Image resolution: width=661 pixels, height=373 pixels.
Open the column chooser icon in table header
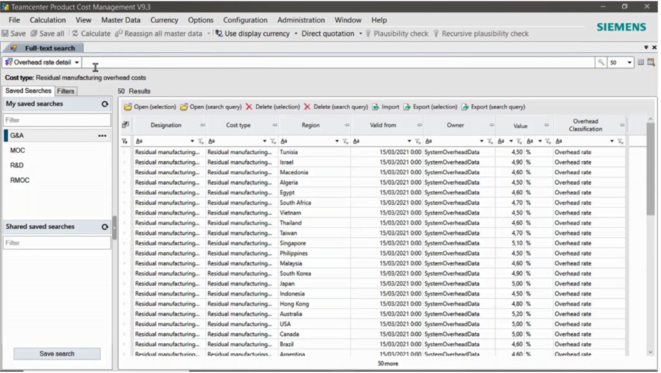[x=125, y=125]
